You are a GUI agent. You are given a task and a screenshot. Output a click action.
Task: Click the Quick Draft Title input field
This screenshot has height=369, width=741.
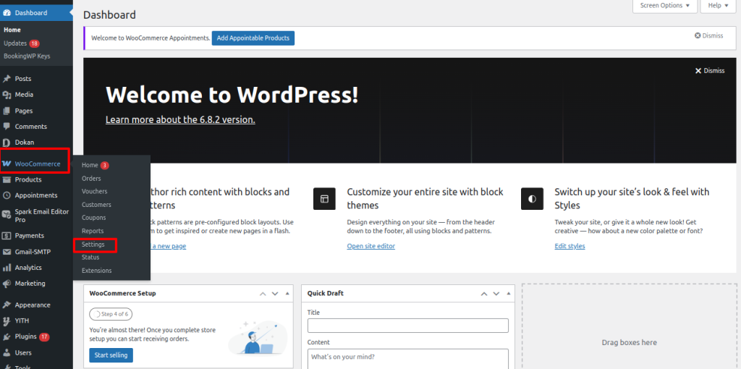coord(407,326)
